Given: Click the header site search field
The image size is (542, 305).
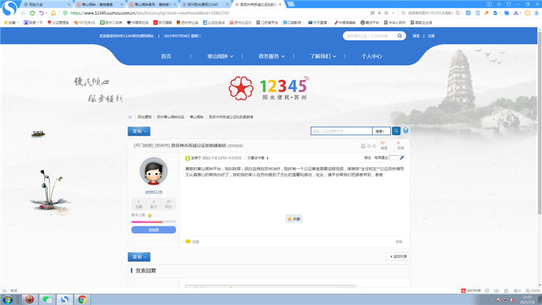Looking at the screenshot, I should point(370,36).
